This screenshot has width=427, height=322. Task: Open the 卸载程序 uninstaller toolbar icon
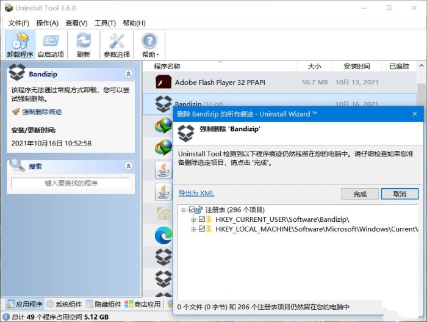point(20,45)
